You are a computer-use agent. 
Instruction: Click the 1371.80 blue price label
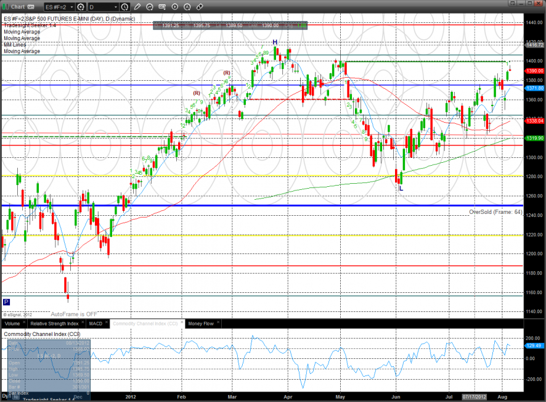tap(534, 88)
